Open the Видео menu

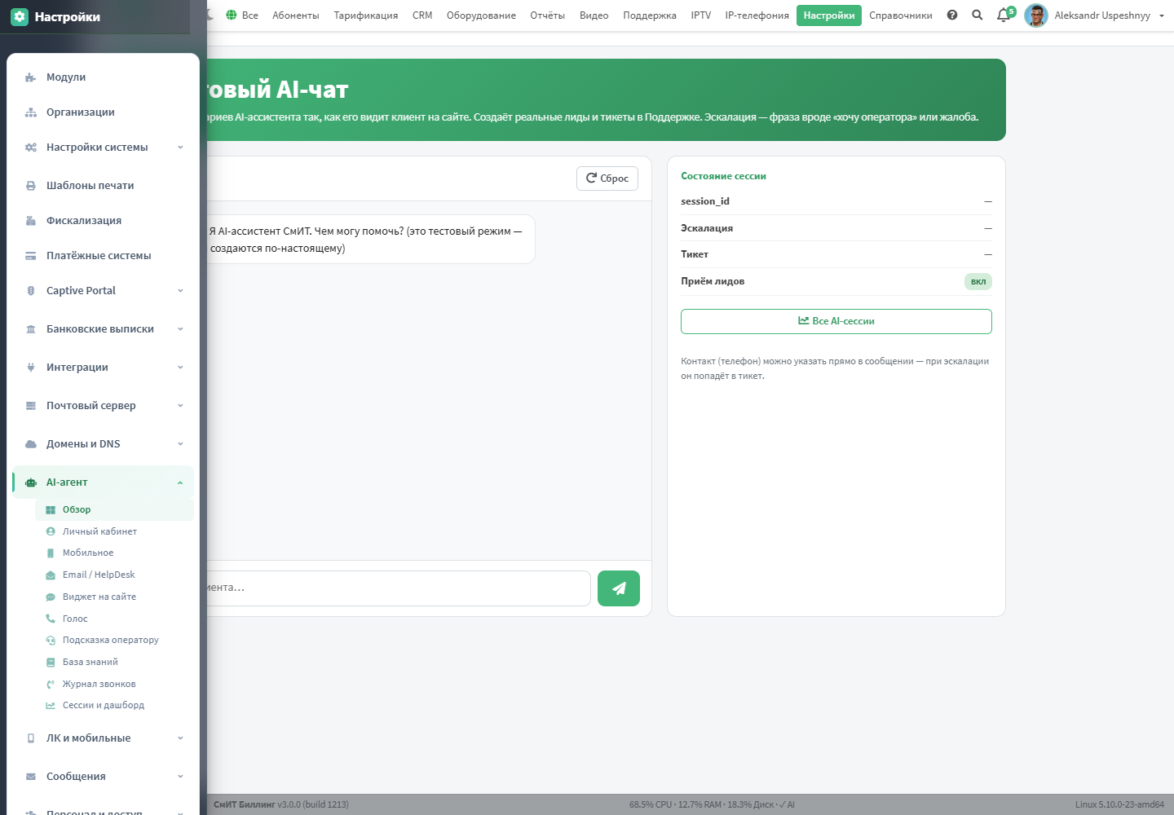click(594, 15)
